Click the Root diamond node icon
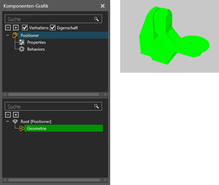Screen dimensions: 219x185 pos(15,121)
